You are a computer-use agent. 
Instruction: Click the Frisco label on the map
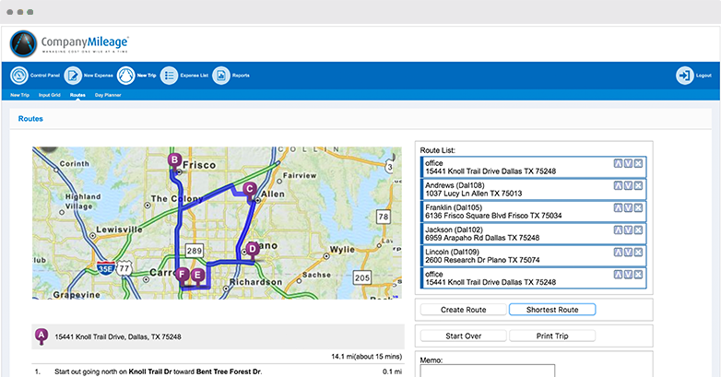pyautogui.click(x=199, y=165)
